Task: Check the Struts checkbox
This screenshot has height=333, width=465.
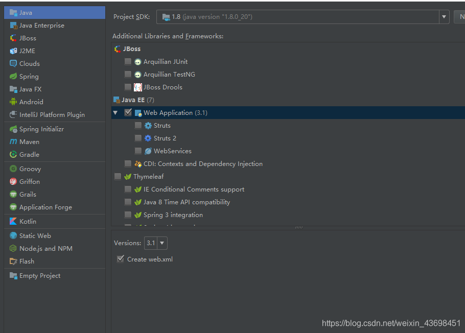Action: coord(138,126)
